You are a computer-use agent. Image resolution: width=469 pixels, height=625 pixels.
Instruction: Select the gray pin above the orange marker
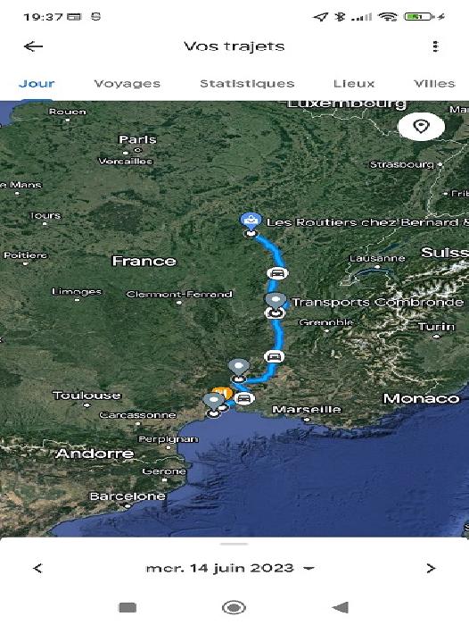[238, 368]
